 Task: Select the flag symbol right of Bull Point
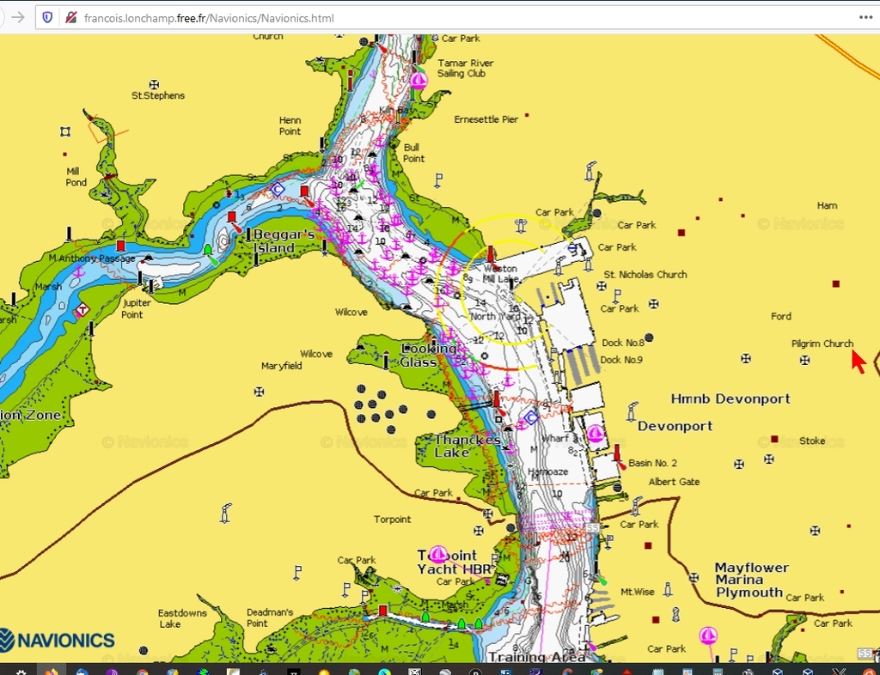click(x=439, y=180)
